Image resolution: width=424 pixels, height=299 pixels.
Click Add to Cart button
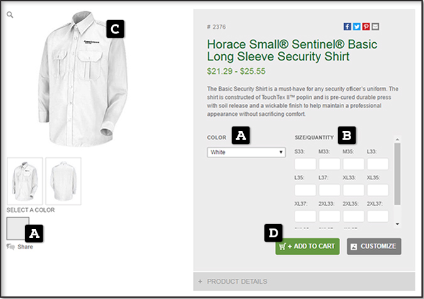click(x=308, y=246)
